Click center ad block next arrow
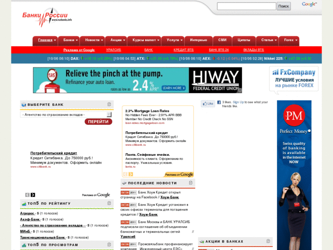This screenshot has width=333, height=250. point(131,174)
